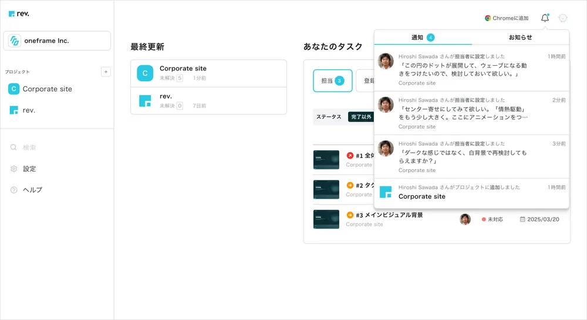Screen dimensions: 587x320
Task: Click the plus icon next to プロジェクト
Action: click(106, 72)
